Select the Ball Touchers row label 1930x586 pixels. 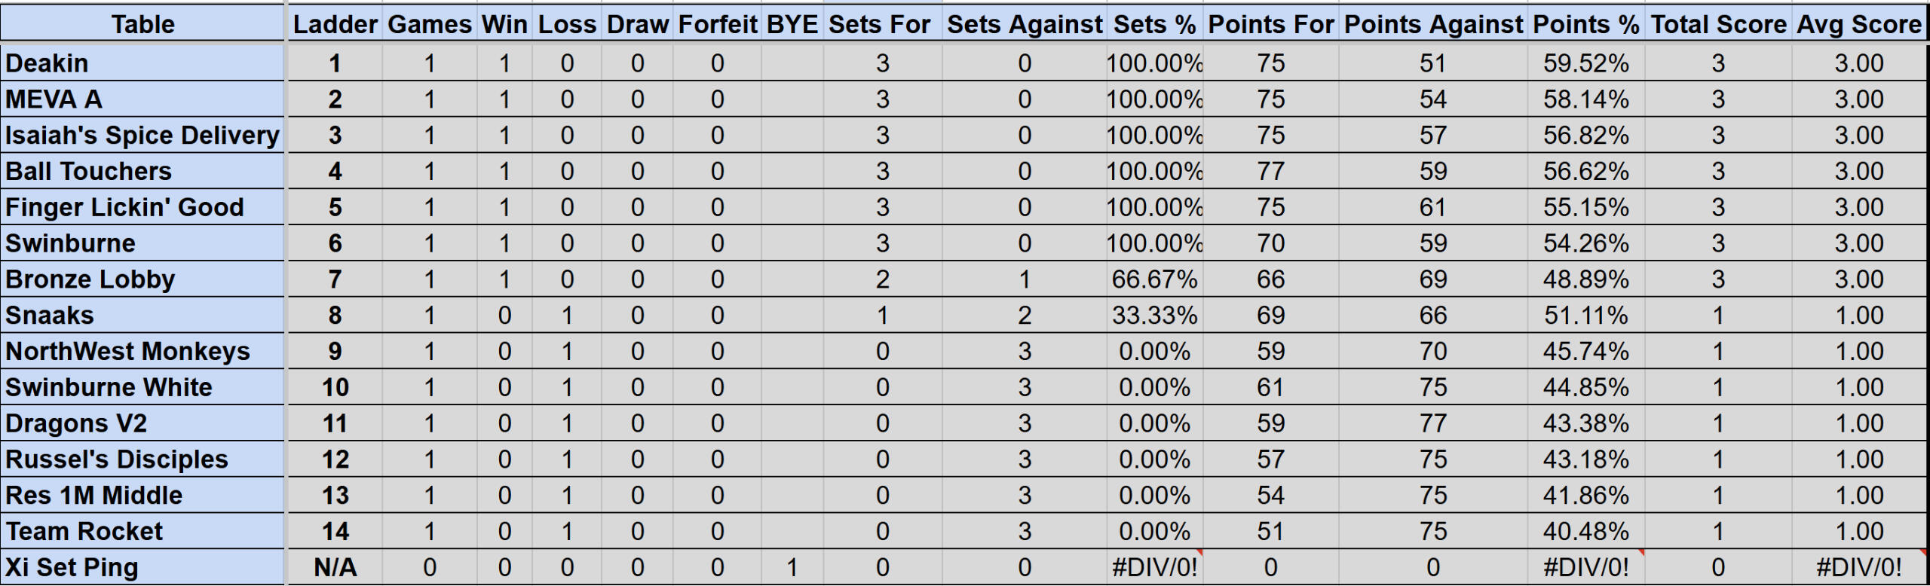142,172
